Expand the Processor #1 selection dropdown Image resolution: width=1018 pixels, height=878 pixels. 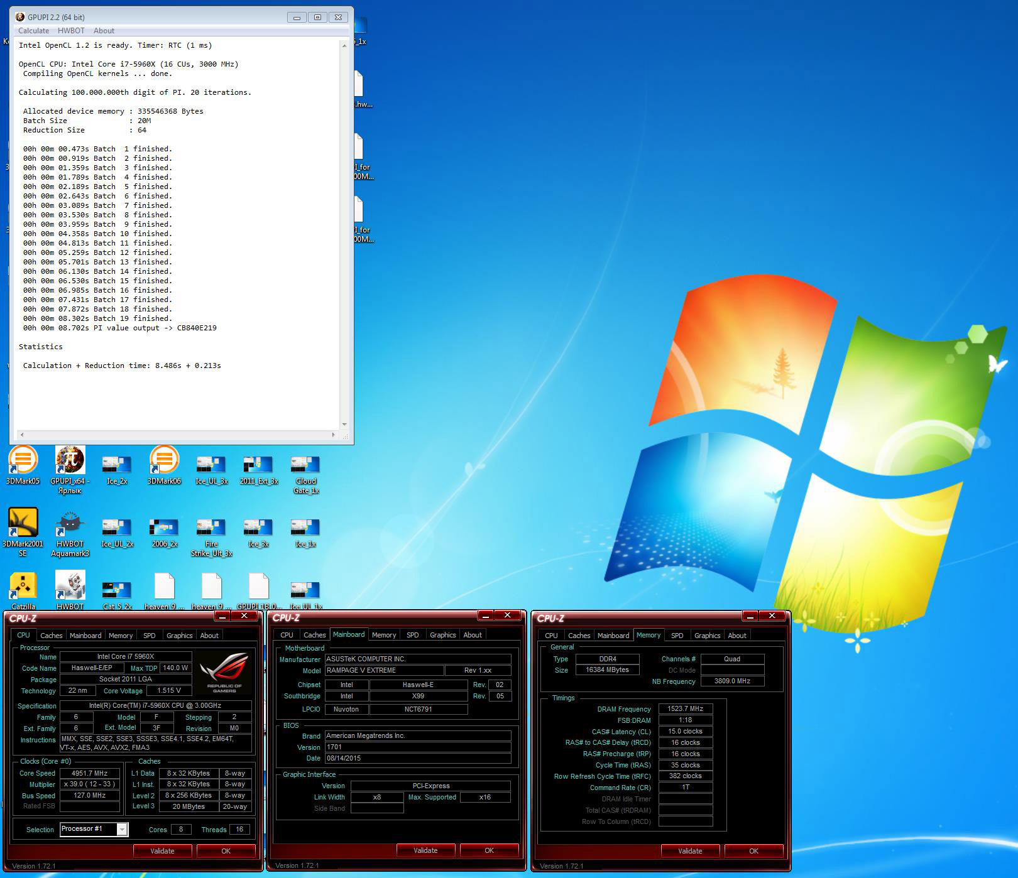[x=123, y=830]
